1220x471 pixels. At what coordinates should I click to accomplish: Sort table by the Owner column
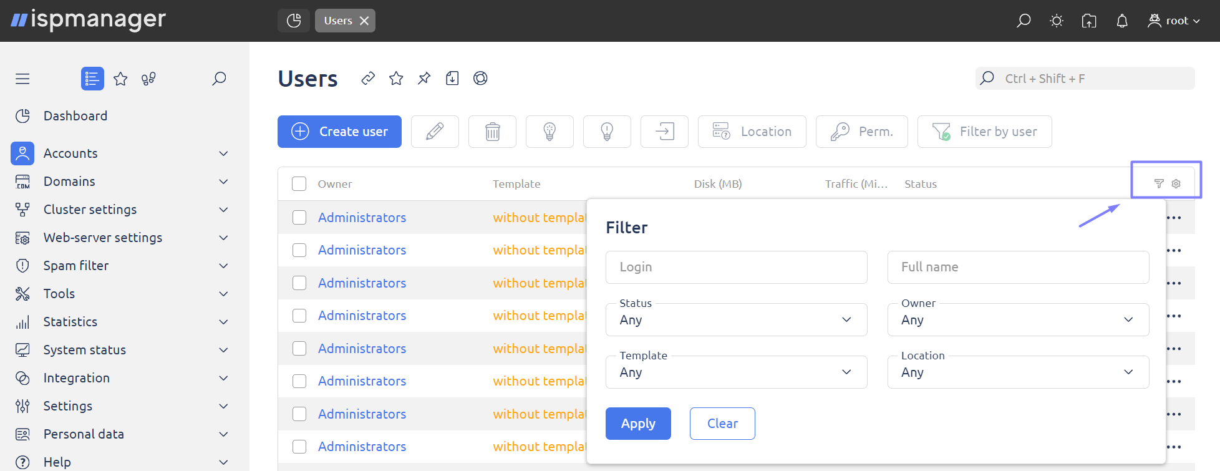(x=335, y=184)
